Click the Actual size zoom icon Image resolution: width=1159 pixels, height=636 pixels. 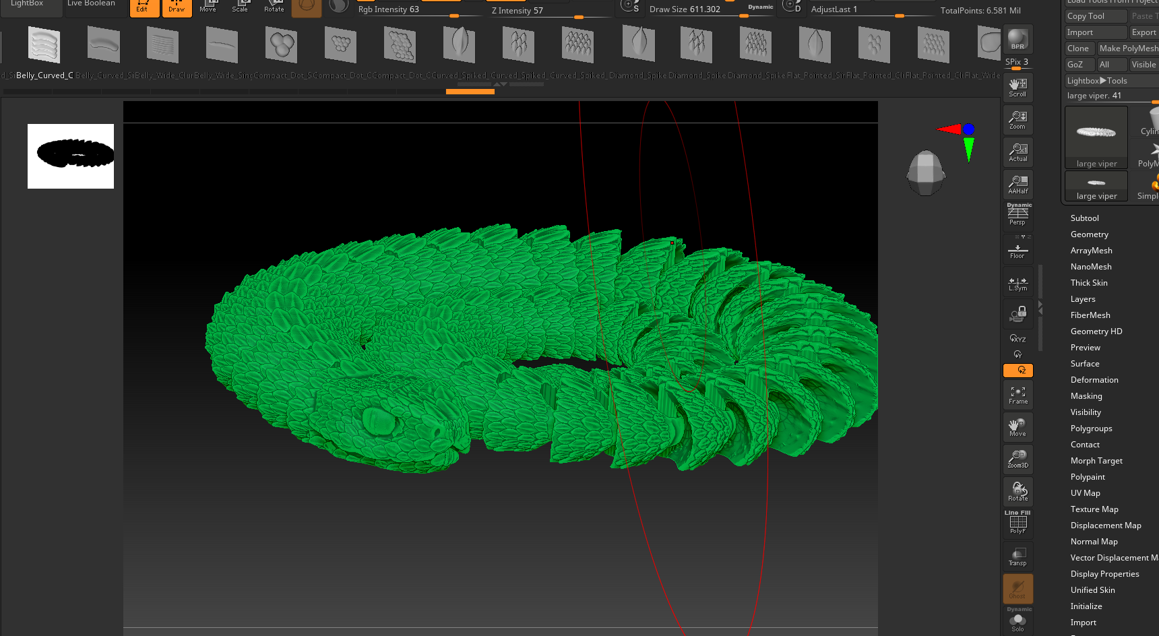[1017, 152]
